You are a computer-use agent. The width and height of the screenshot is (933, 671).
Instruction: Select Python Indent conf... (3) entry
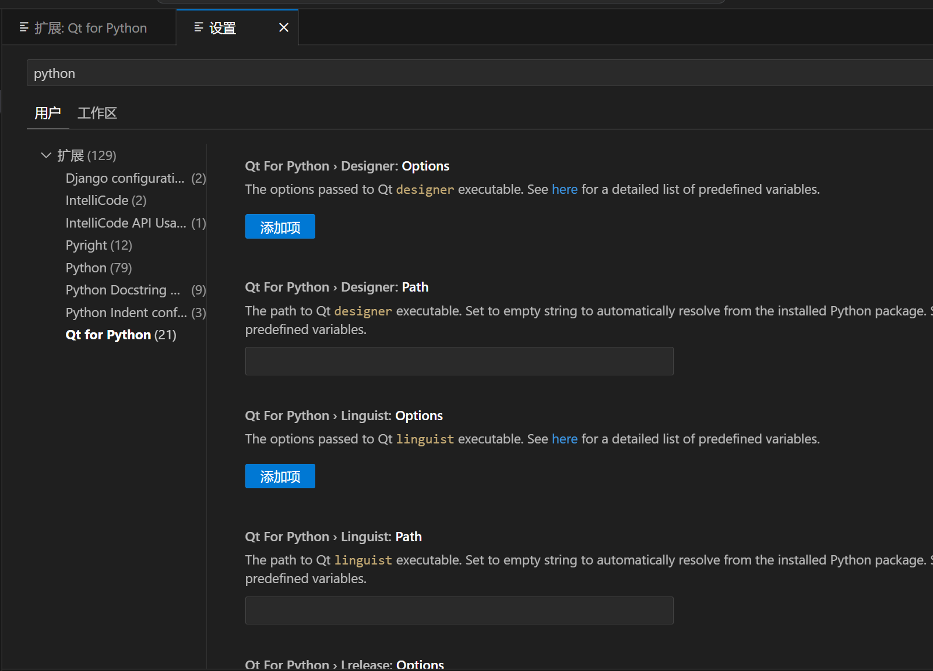135,313
